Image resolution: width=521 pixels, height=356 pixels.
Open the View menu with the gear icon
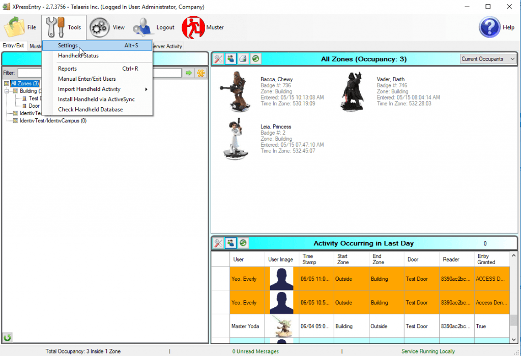coord(107,27)
